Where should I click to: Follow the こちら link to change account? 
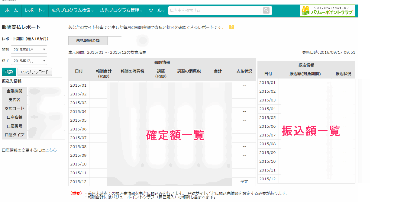tap(51, 150)
